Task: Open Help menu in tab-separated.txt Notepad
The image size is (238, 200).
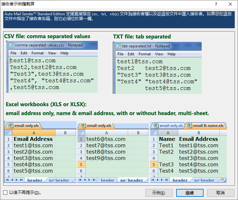Action: 171,54
